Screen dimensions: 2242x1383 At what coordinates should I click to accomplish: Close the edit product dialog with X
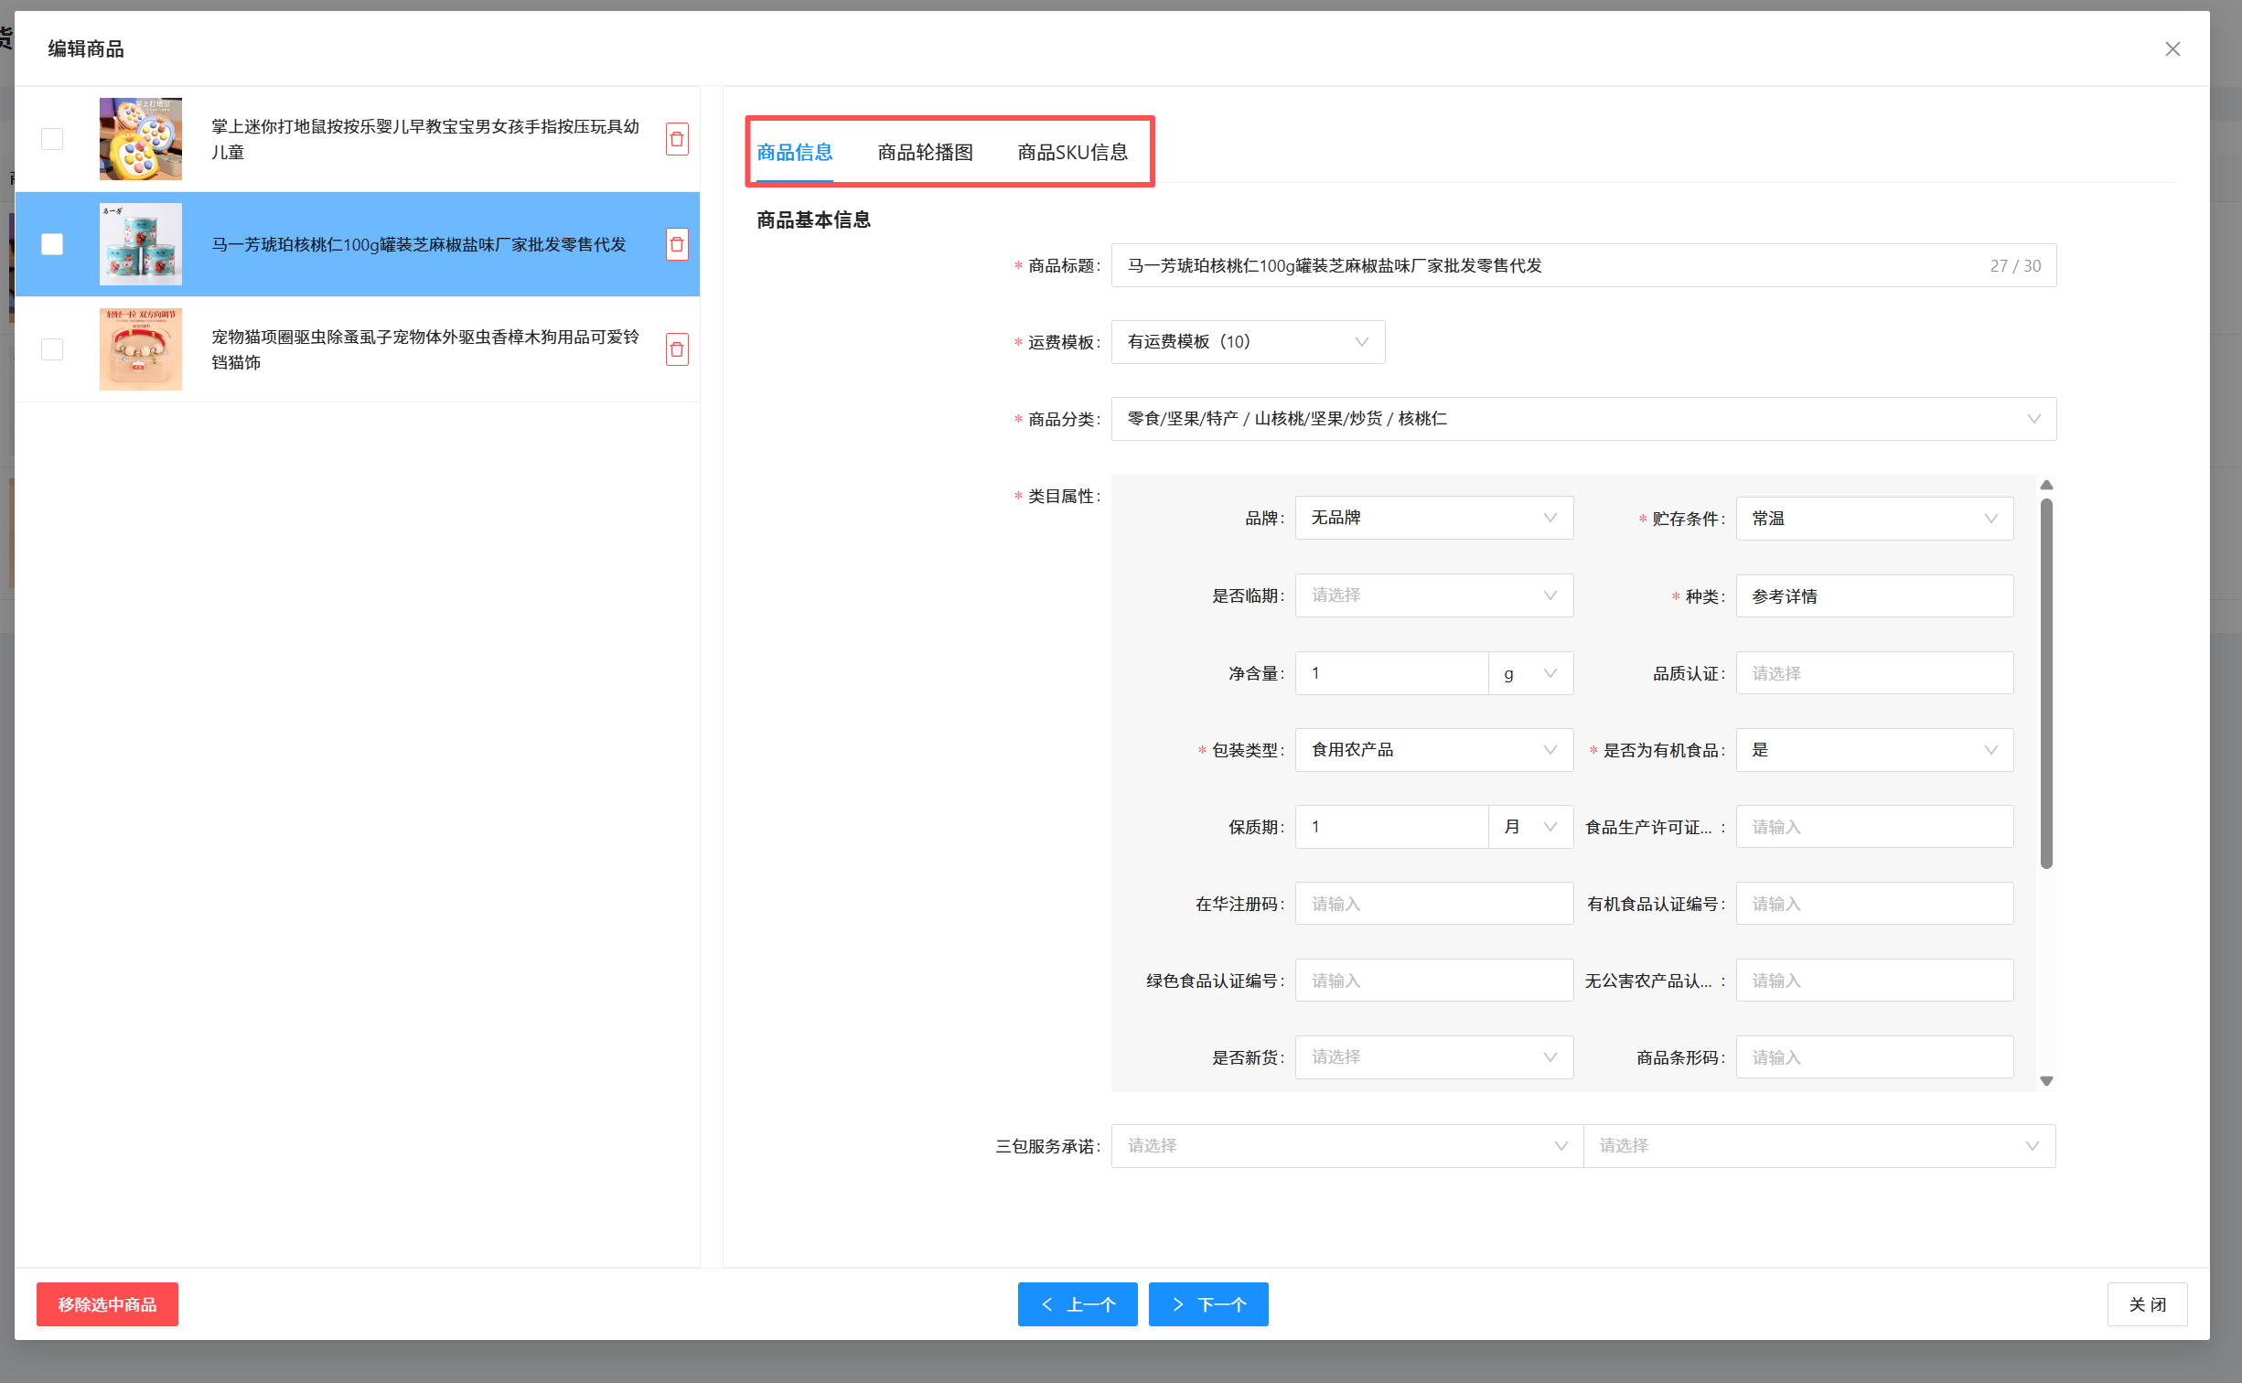point(2172,49)
